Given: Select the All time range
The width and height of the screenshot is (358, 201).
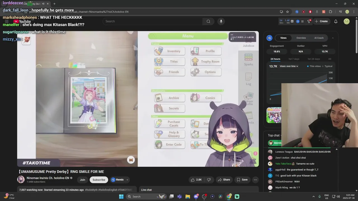Looking at the screenshot, I should 330,59.
